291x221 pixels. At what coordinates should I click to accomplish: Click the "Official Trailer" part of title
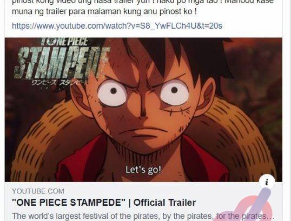164,203
